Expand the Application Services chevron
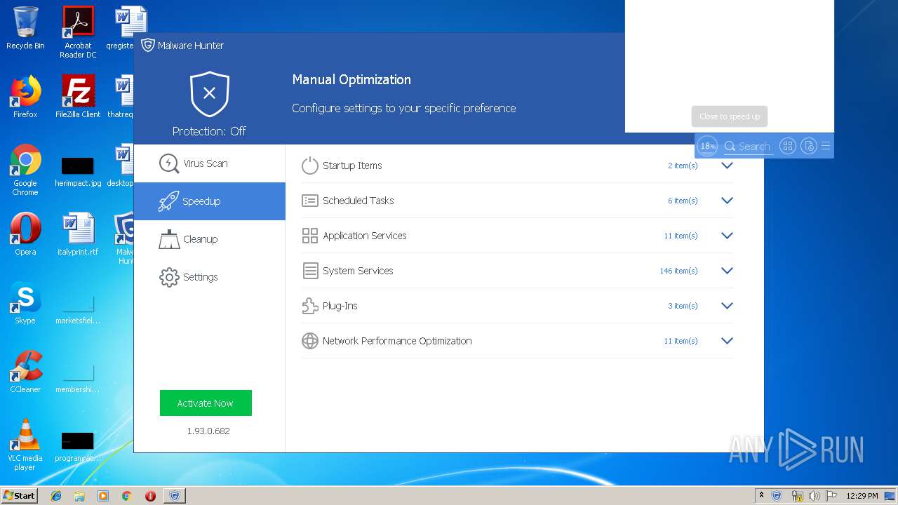898x505 pixels. pos(727,236)
